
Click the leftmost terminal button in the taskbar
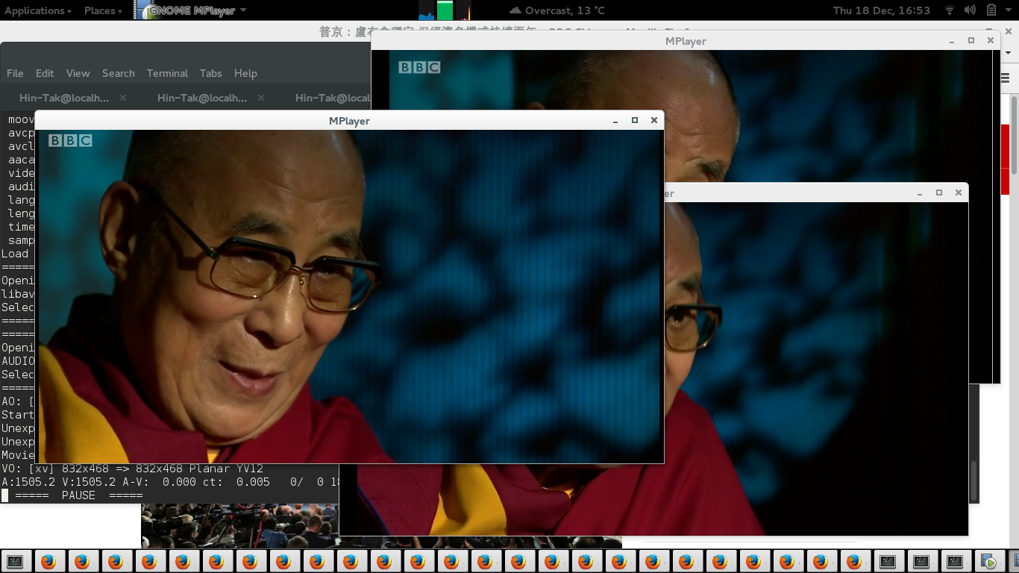(x=15, y=561)
